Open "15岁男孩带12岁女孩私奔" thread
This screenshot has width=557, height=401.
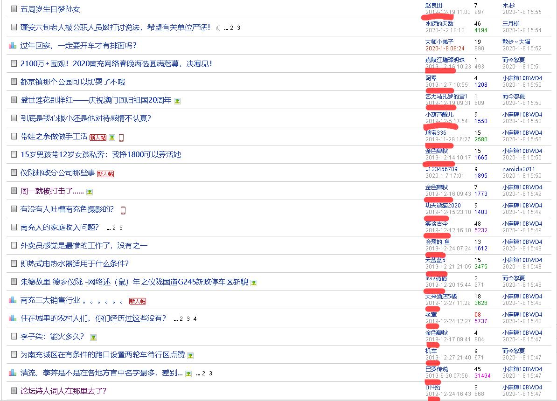(101, 155)
